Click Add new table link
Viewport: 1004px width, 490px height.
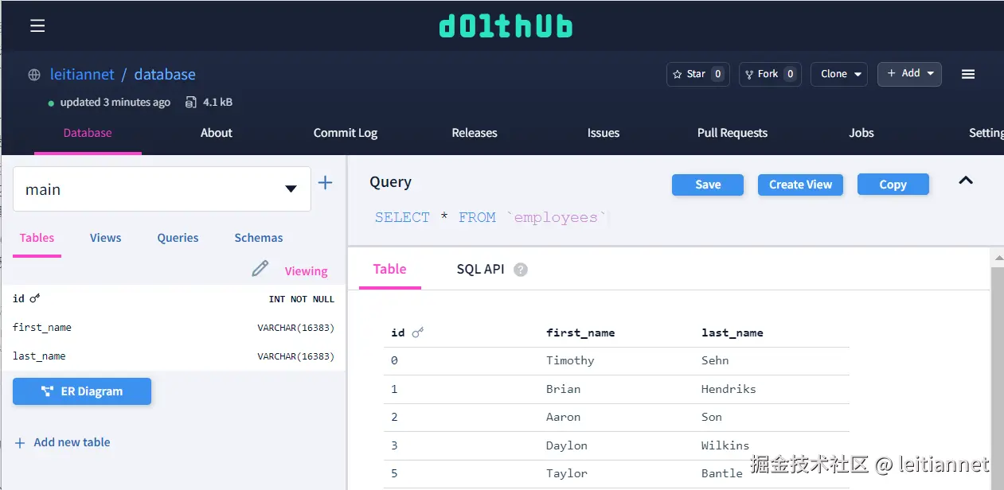63,442
